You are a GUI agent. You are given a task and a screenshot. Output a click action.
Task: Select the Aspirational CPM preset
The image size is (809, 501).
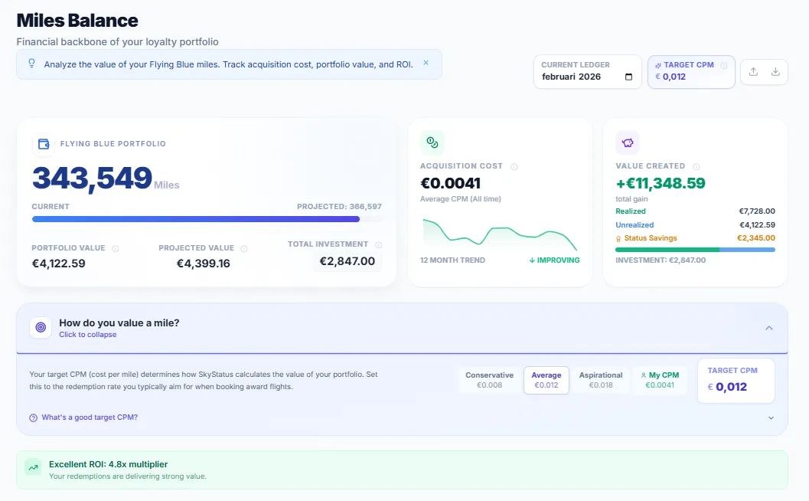tap(601, 380)
